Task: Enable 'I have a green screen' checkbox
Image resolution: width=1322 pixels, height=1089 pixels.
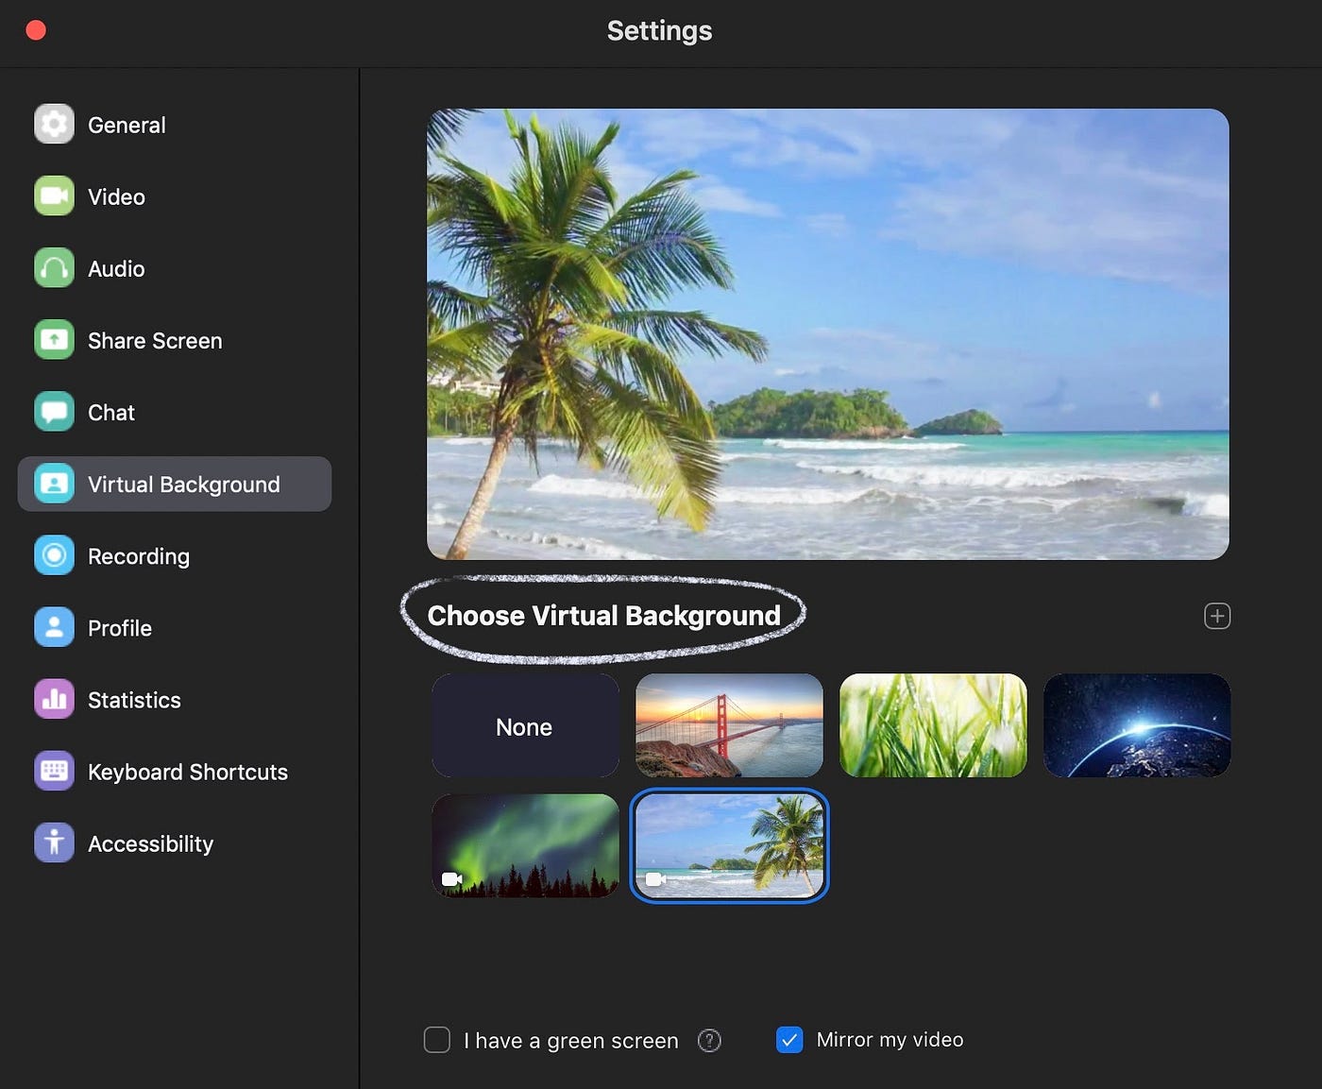Action: (x=437, y=1040)
